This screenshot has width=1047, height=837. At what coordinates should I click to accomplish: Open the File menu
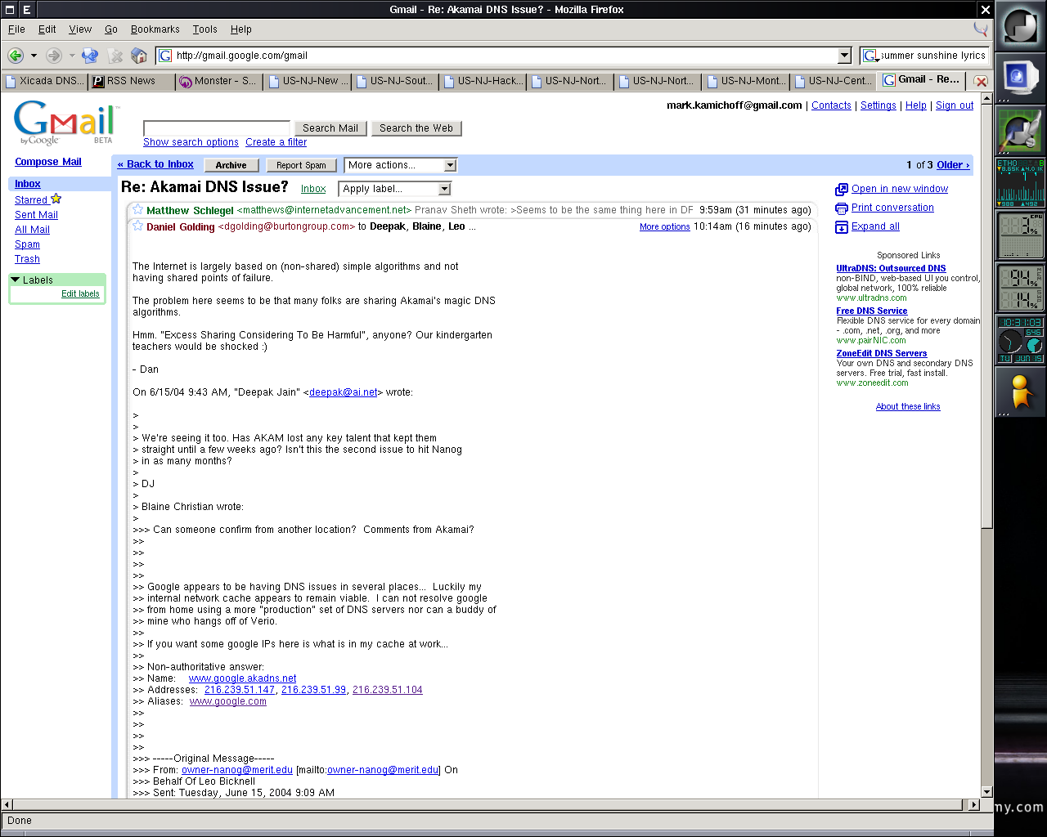[16, 29]
